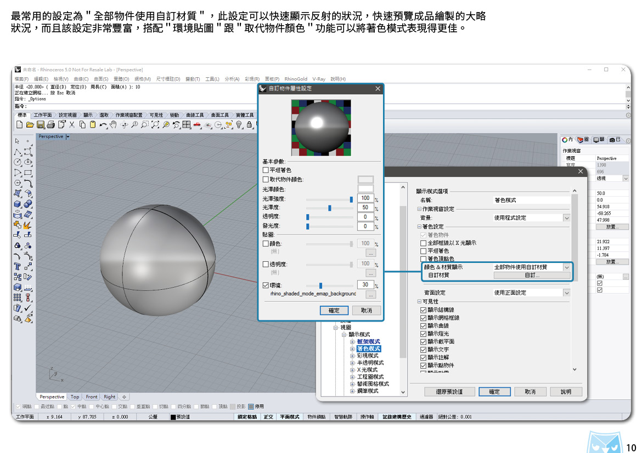Image resolution: width=642 pixels, height=453 pixels.
Task: Click the Paste clipboard icon
Action: pyautogui.click(x=93, y=125)
